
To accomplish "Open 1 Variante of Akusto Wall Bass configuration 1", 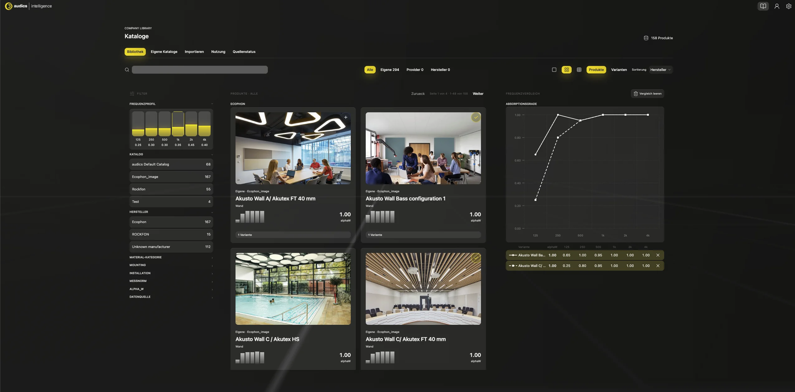I will tap(423, 235).
